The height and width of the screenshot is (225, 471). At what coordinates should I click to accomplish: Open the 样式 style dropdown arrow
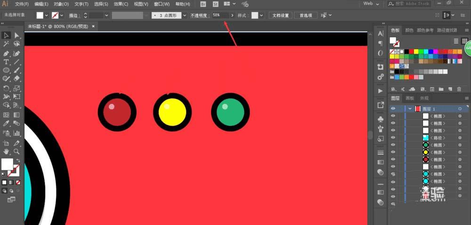pos(261,16)
